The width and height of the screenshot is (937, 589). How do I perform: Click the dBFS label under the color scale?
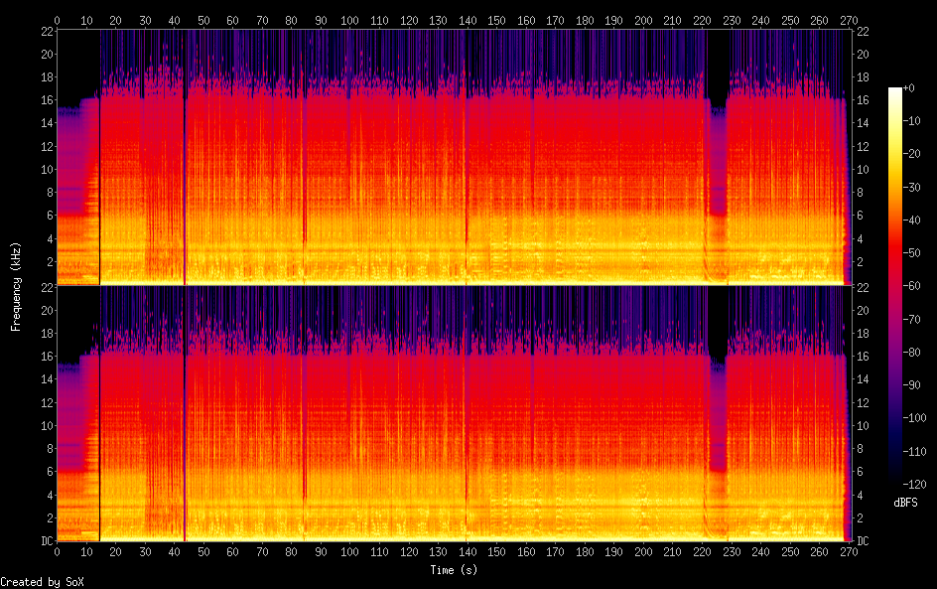904,503
